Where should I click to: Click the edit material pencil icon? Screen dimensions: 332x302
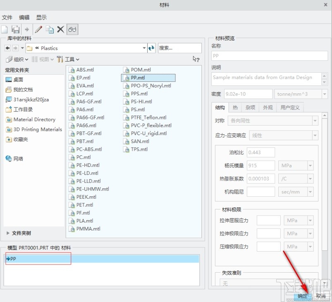click(x=38, y=29)
